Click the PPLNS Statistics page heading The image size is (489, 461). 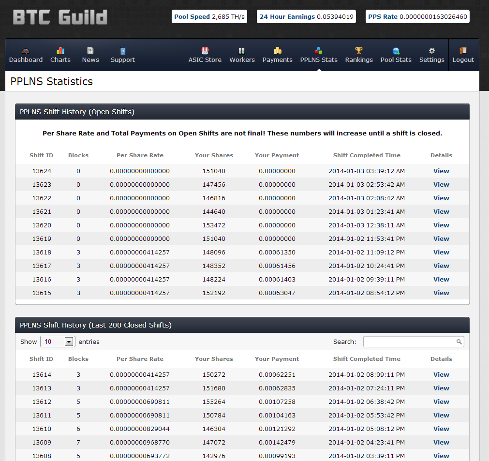[x=51, y=81]
